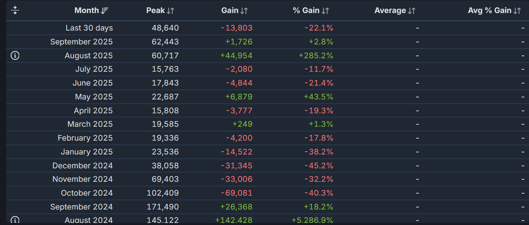Click the February 2025 month cell
Screen dimensions: 529x225
85,138
